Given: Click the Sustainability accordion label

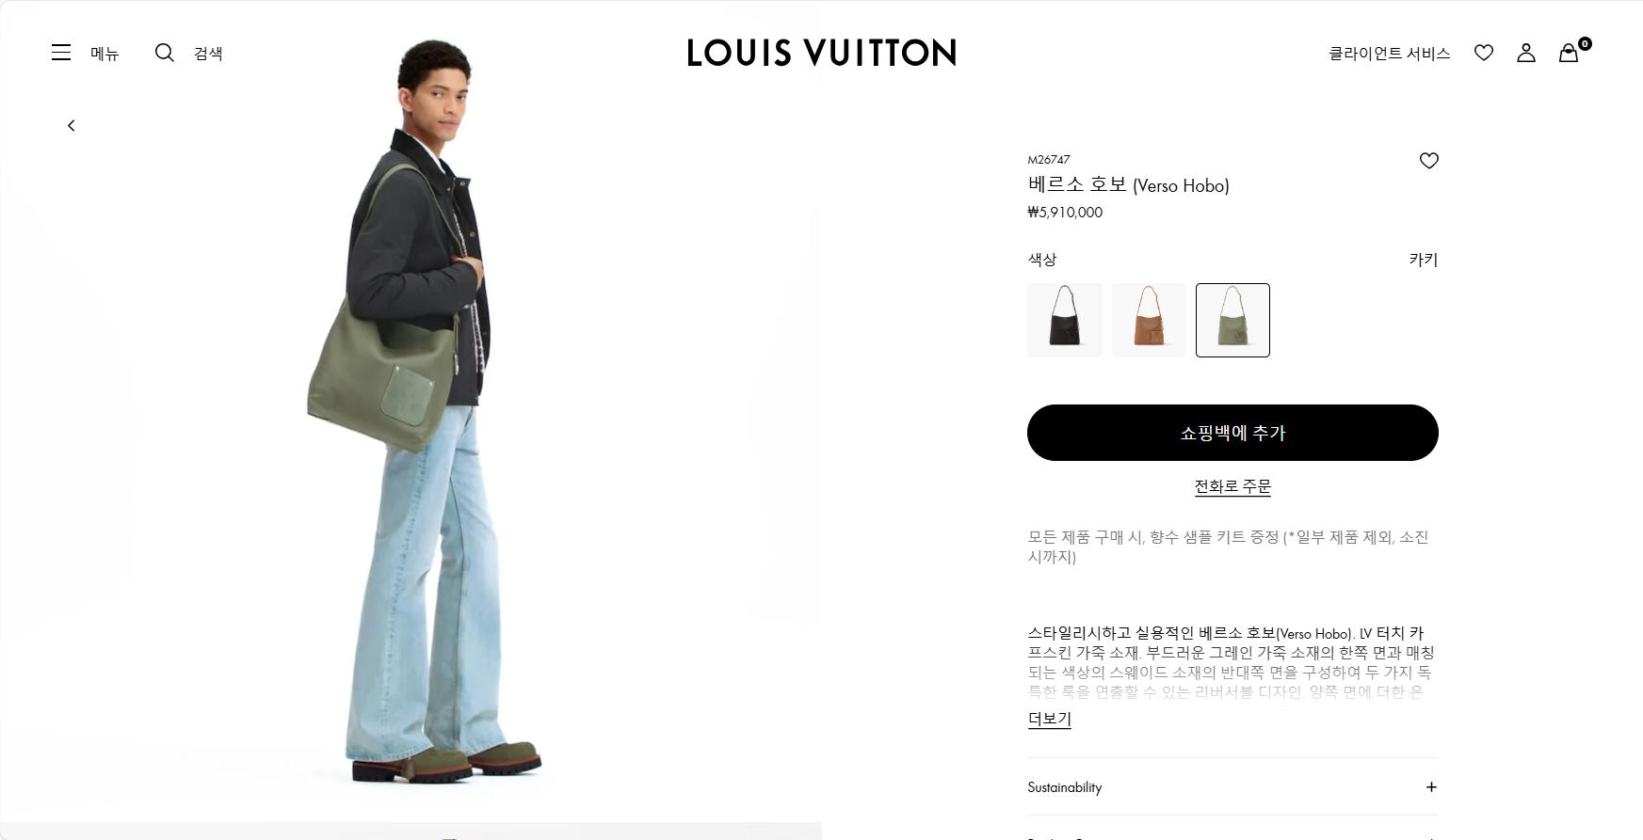Looking at the screenshot, I should click(x=1065, y=787).
